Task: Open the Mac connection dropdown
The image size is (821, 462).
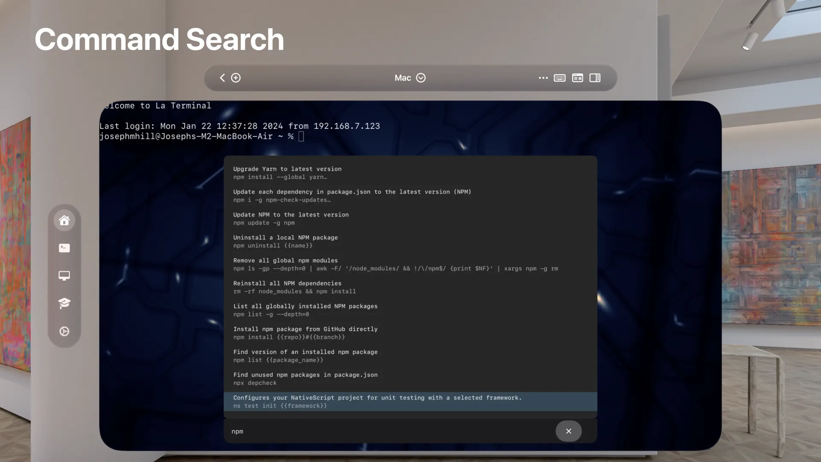Action: pyautogui.click(x=410, y=78)
